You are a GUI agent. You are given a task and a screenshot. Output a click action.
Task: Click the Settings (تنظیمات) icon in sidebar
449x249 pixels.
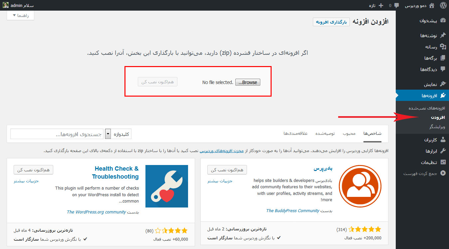coord(443,162)
